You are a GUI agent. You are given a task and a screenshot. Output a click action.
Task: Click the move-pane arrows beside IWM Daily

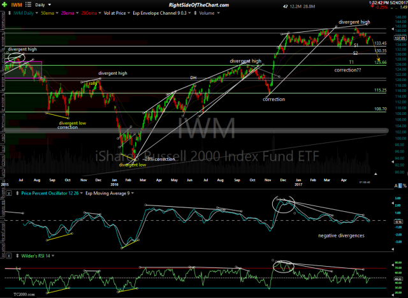click(10, 13)
